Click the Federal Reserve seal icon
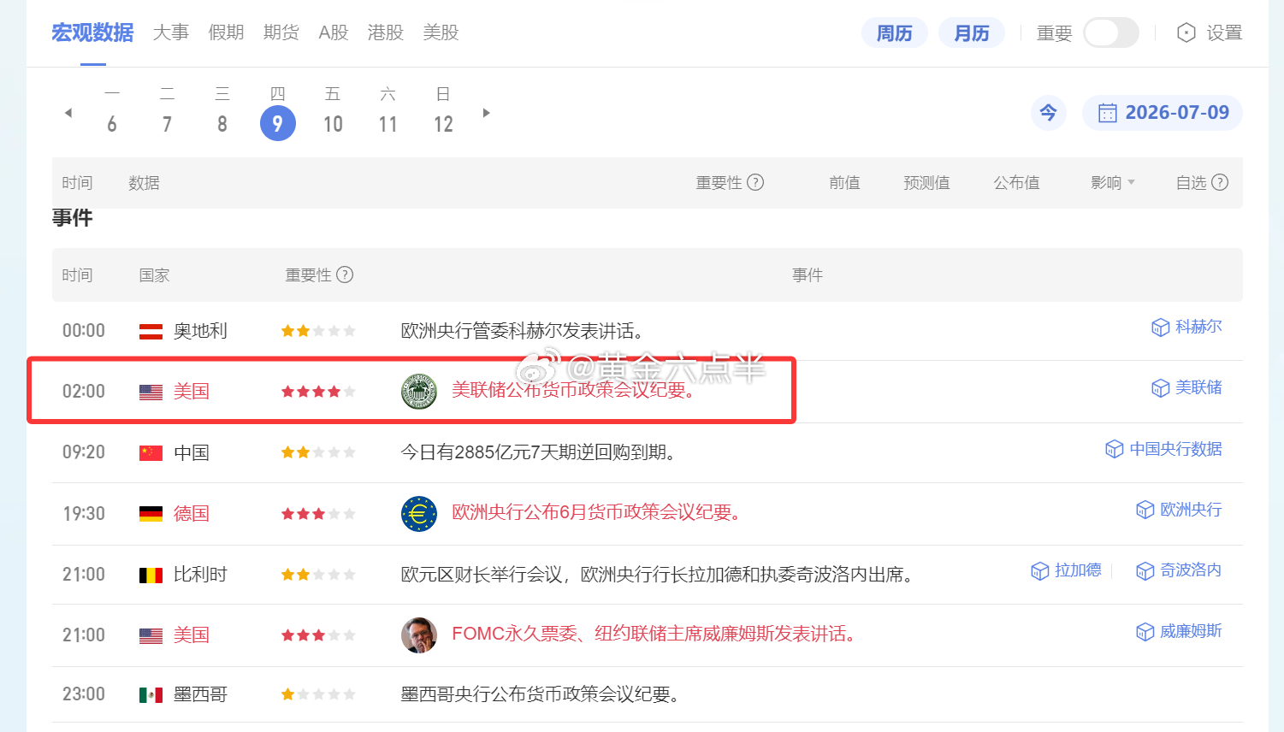Screen dimensions: 1284x732 pyautogui.click(x=419, y=392)
